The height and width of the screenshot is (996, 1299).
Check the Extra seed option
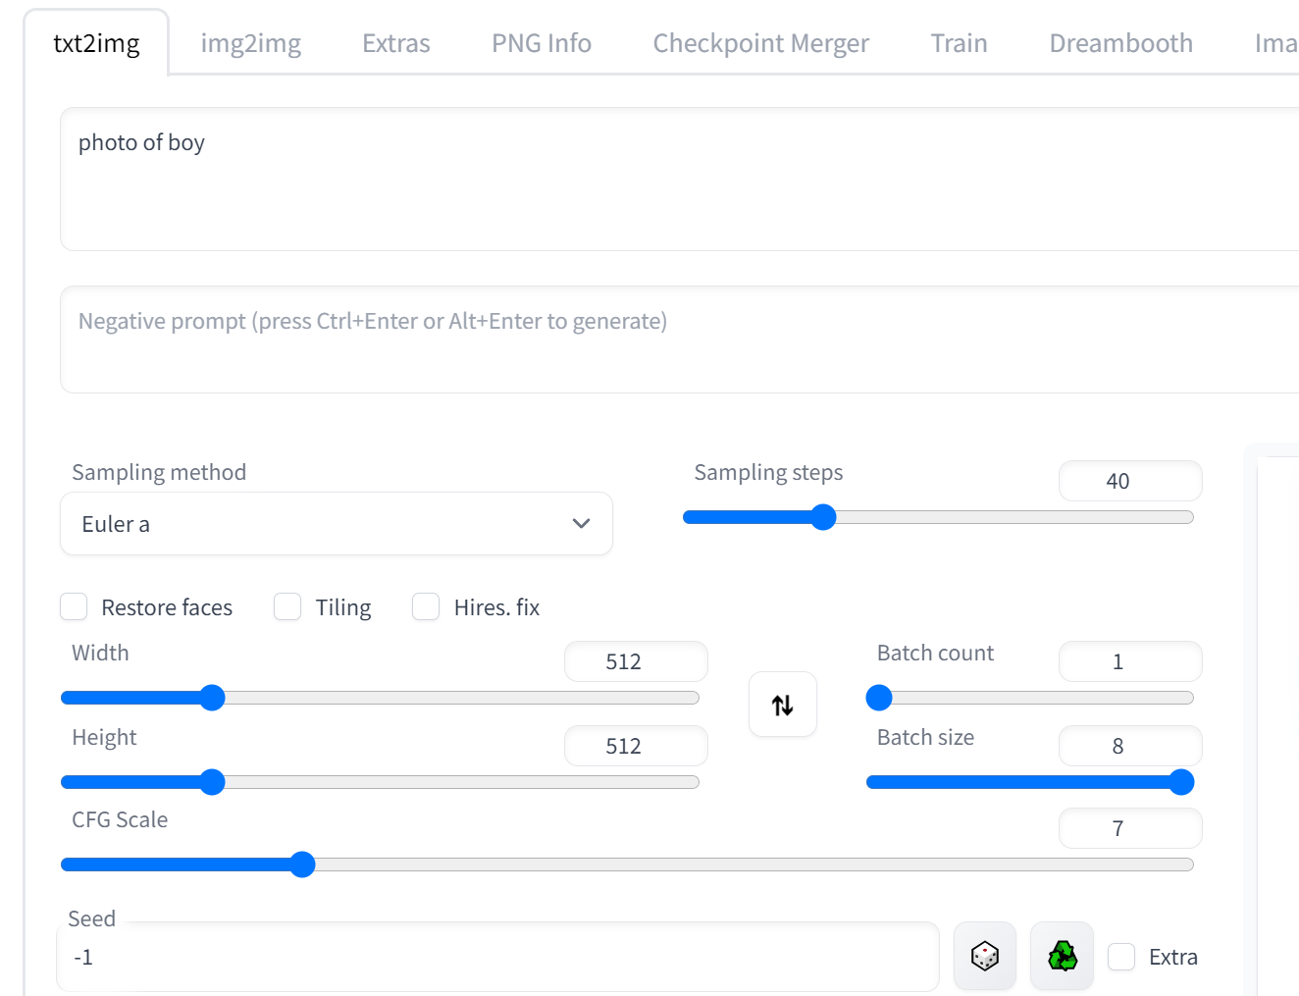1121,957
